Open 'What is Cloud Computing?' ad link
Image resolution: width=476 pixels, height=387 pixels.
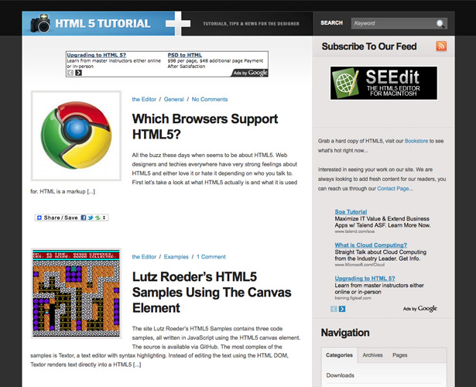[x=371, y=245]
